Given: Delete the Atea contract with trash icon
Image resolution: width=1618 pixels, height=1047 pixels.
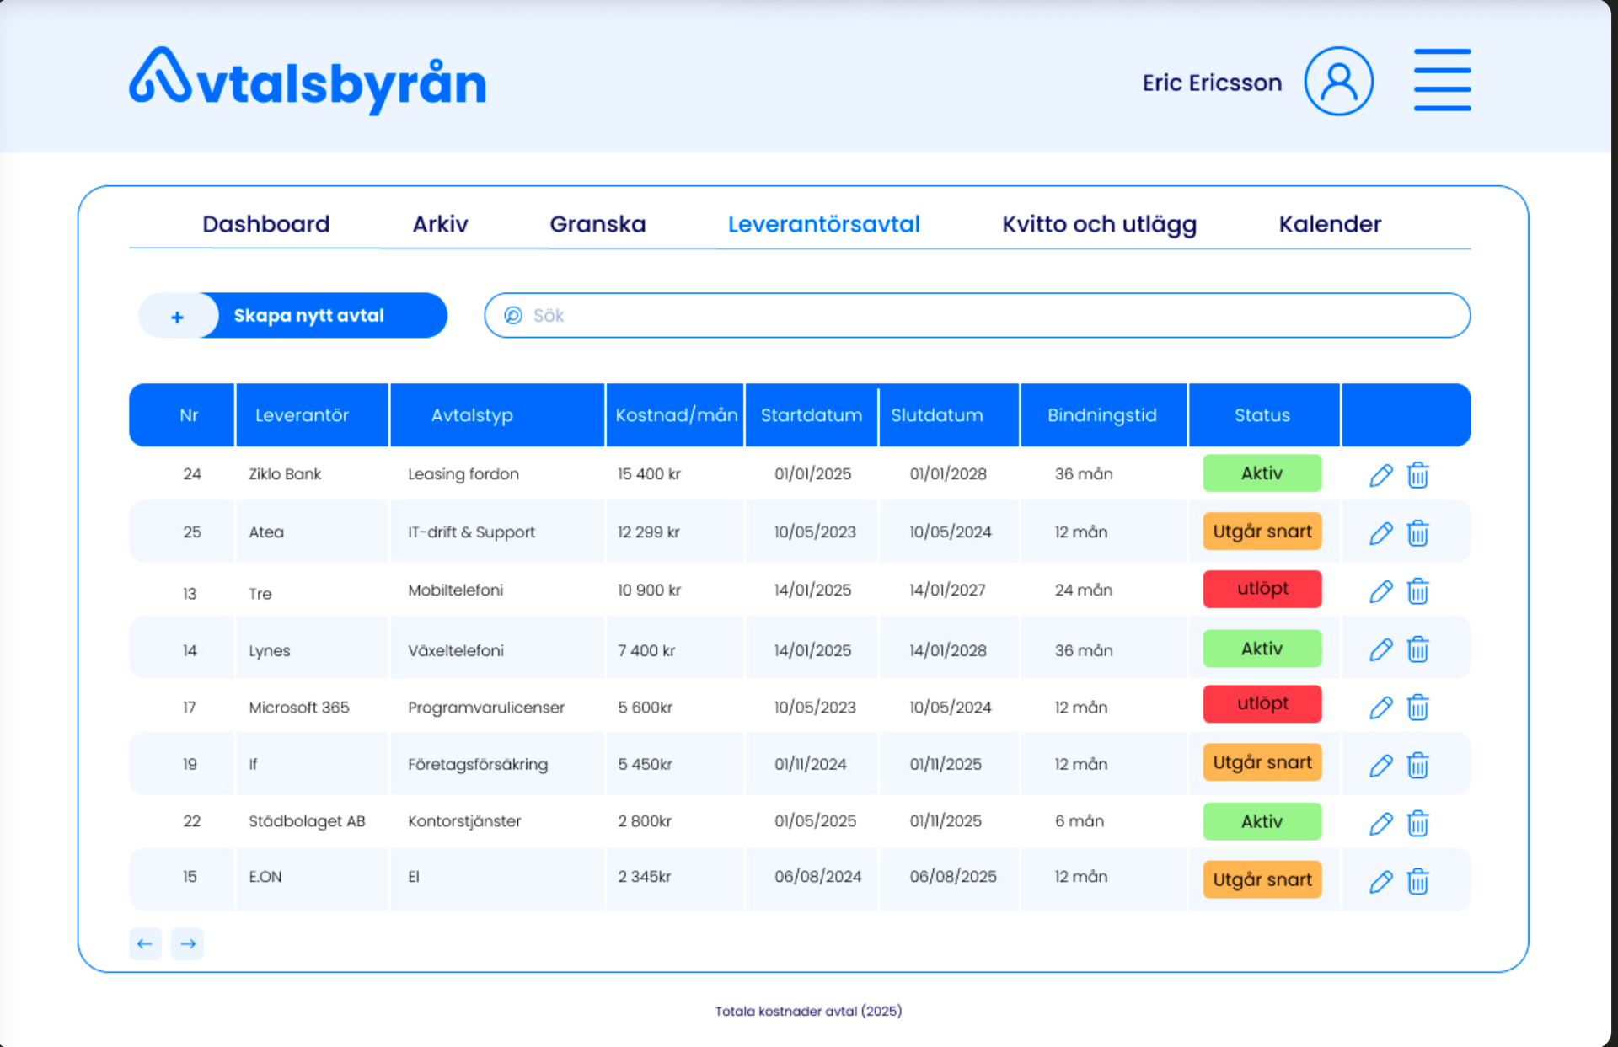Looking at the screenshot, I should [x=1417, y=533].
